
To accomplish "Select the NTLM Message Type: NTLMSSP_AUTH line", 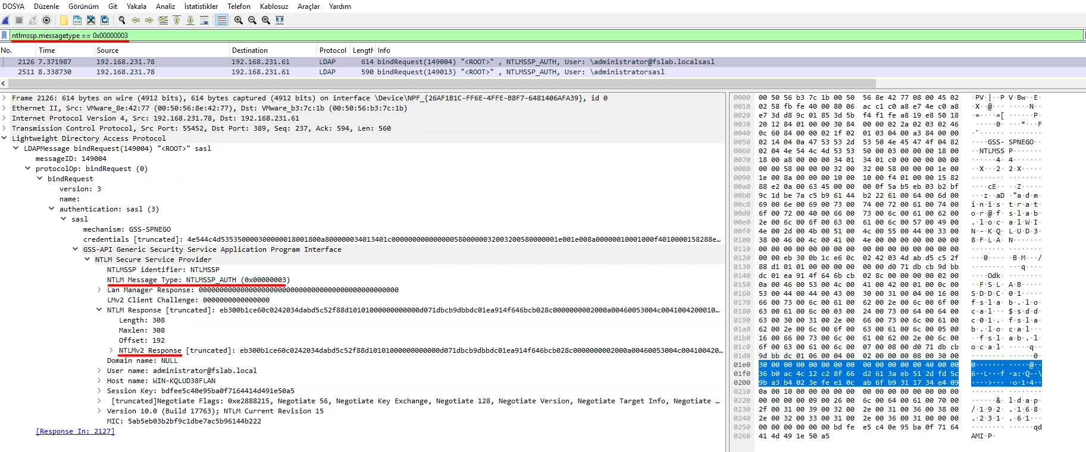I will pos(199,280).
